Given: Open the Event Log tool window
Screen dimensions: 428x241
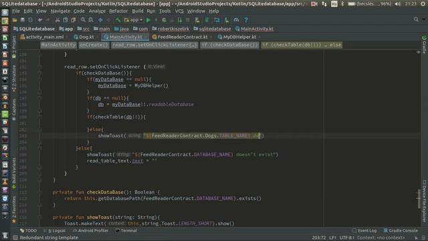Looking at the screenshot, I should click(364, 230).
